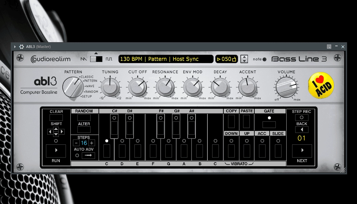Open the plugin settings gear icon

(22, 47)
